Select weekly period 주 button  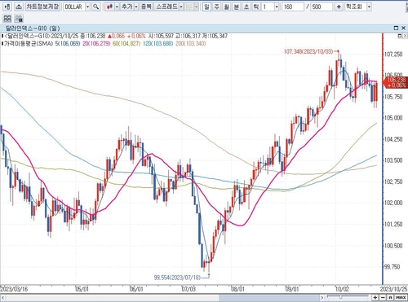pos(216,7)
